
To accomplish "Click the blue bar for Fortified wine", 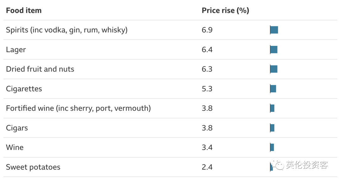I will 272,108.
